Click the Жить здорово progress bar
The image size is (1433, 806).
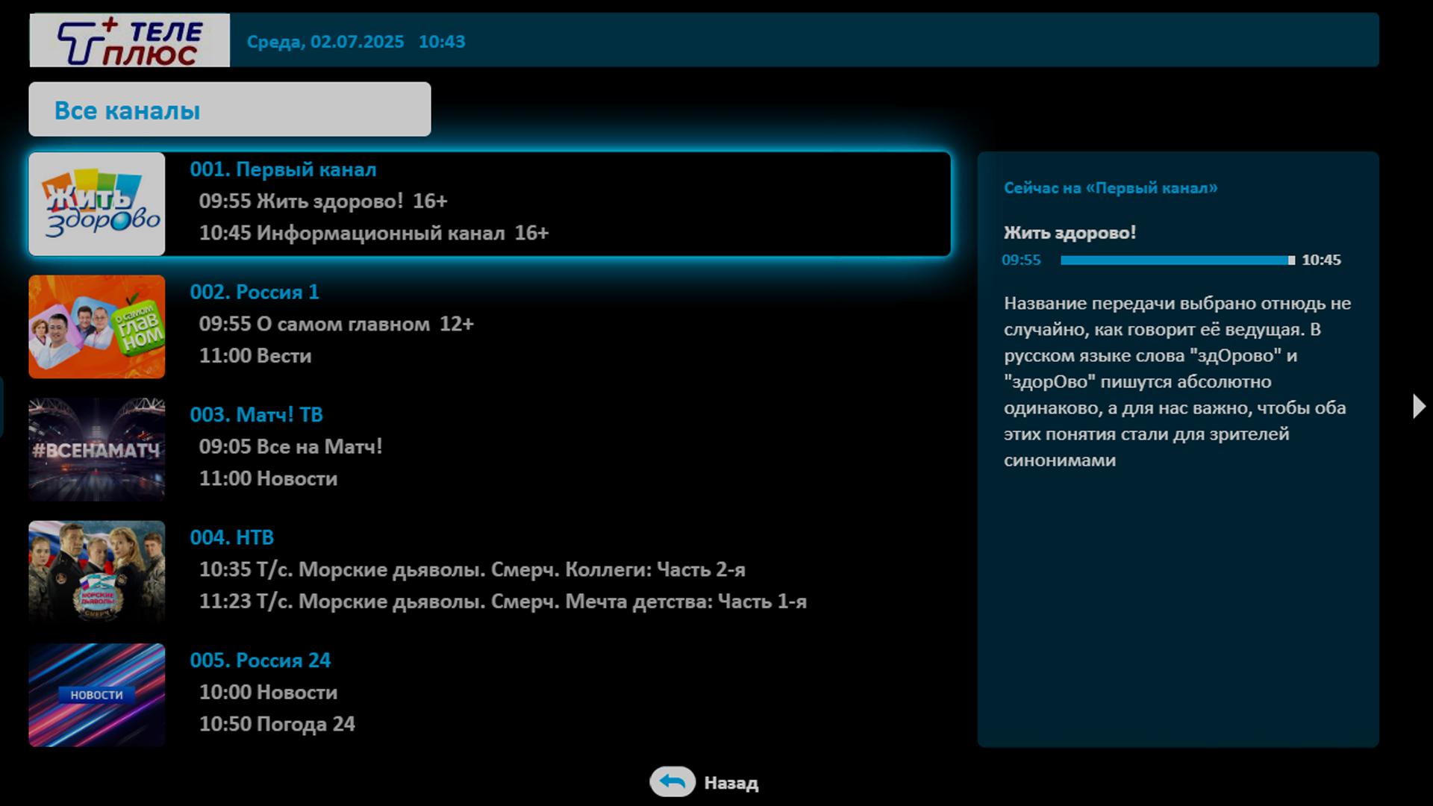[x=1177, y=260]
